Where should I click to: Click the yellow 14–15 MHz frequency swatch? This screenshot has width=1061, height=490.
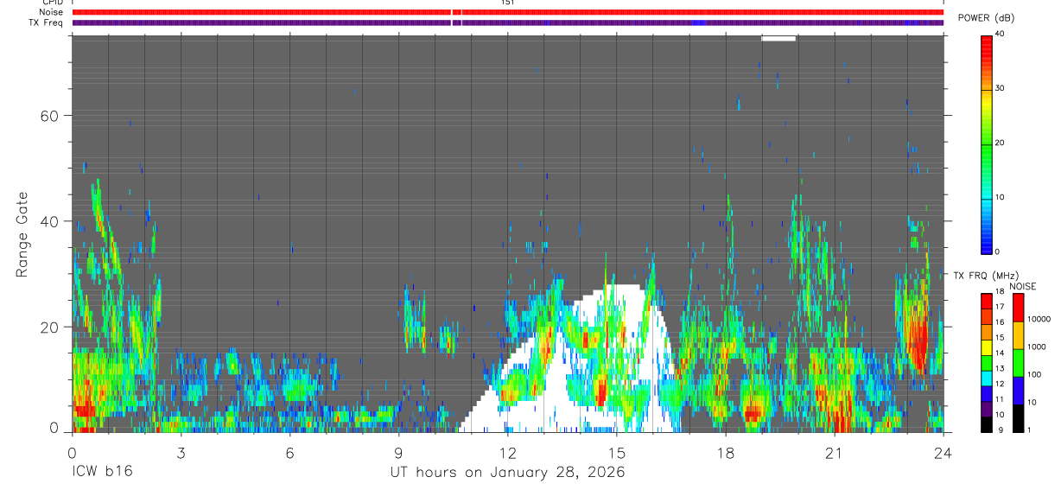(x=986, y=347)
